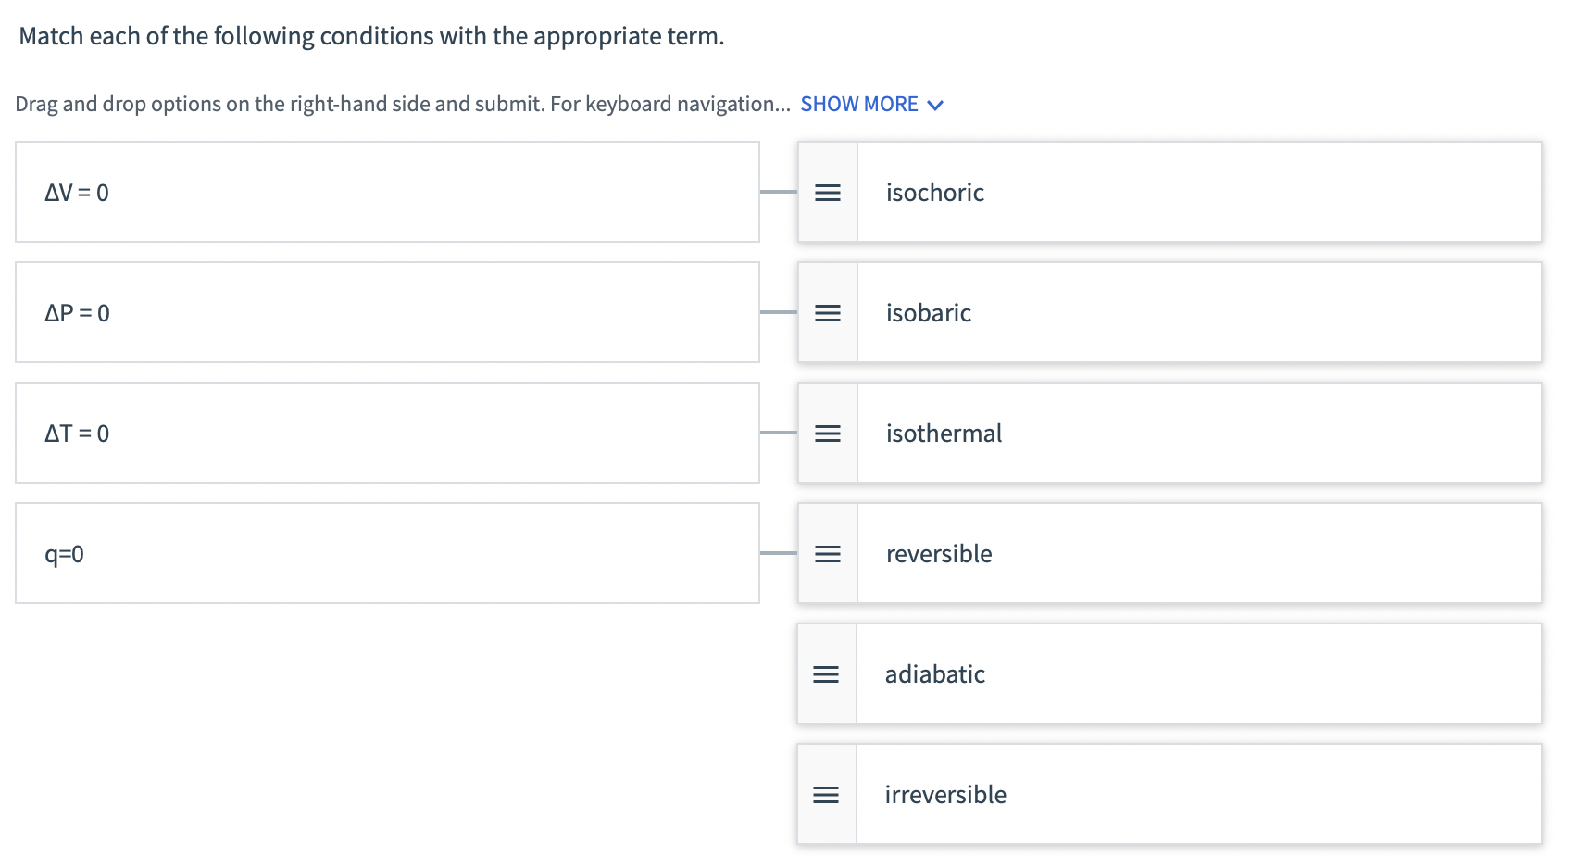Click the drag handle icon beside isobaric
Image resolution: width=1576 pixels, height=856 pixels.
pos(828,313)
